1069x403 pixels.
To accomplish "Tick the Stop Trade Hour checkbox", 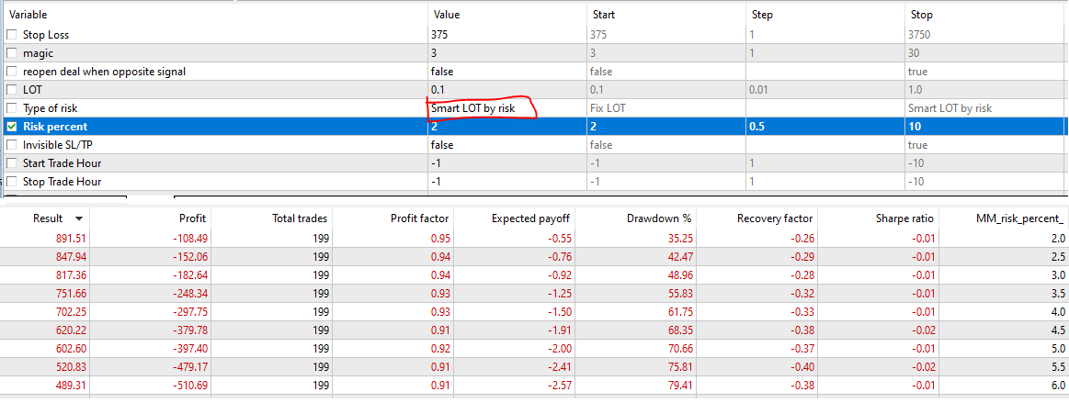I will click(x=12, y=182).
